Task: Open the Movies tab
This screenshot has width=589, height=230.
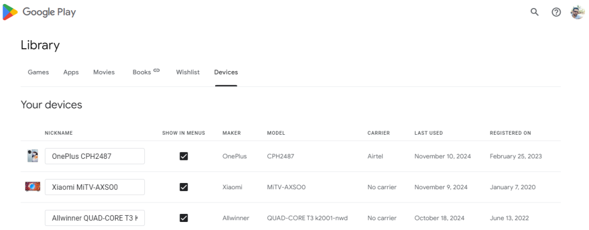Action: [104, 72]
